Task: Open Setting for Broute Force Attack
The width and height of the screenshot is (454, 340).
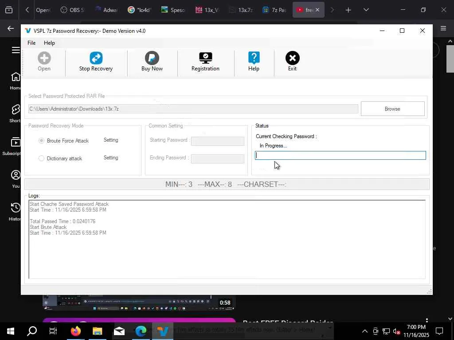Action: (x=111, y=140)
